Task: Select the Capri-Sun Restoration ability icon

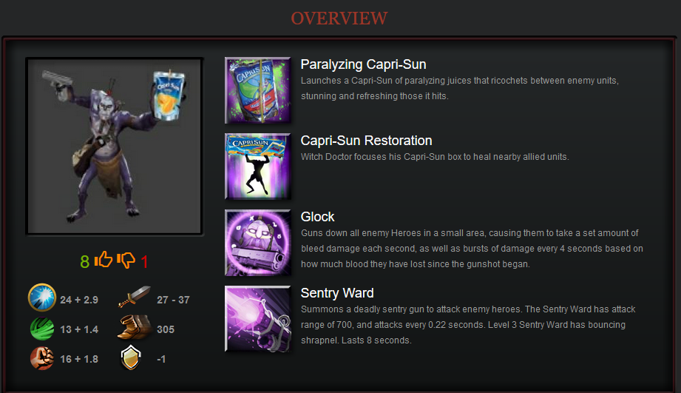Action: tap(257, 167)
